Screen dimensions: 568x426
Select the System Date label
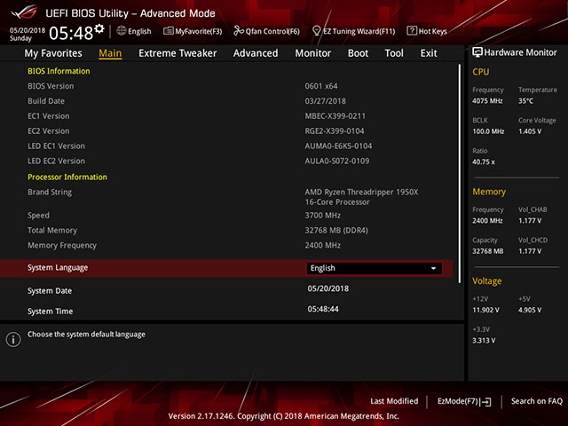(50, 291)
